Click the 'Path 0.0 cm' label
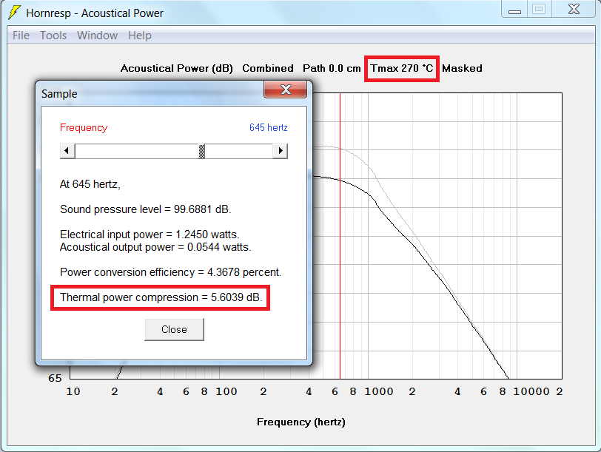Screen dimensions: 601x452 [332, 68]
